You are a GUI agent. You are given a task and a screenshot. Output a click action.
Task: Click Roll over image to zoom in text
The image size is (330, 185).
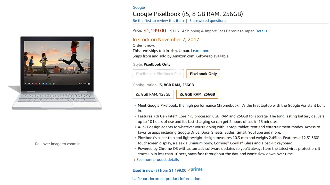coord(58,144)
